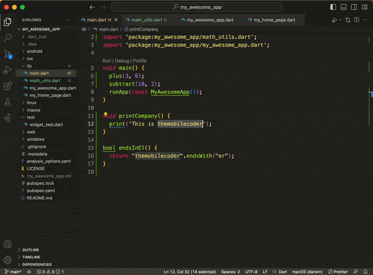373x275 pixels.
Task: Open the Extensions view icon
Action: point(7,86)
